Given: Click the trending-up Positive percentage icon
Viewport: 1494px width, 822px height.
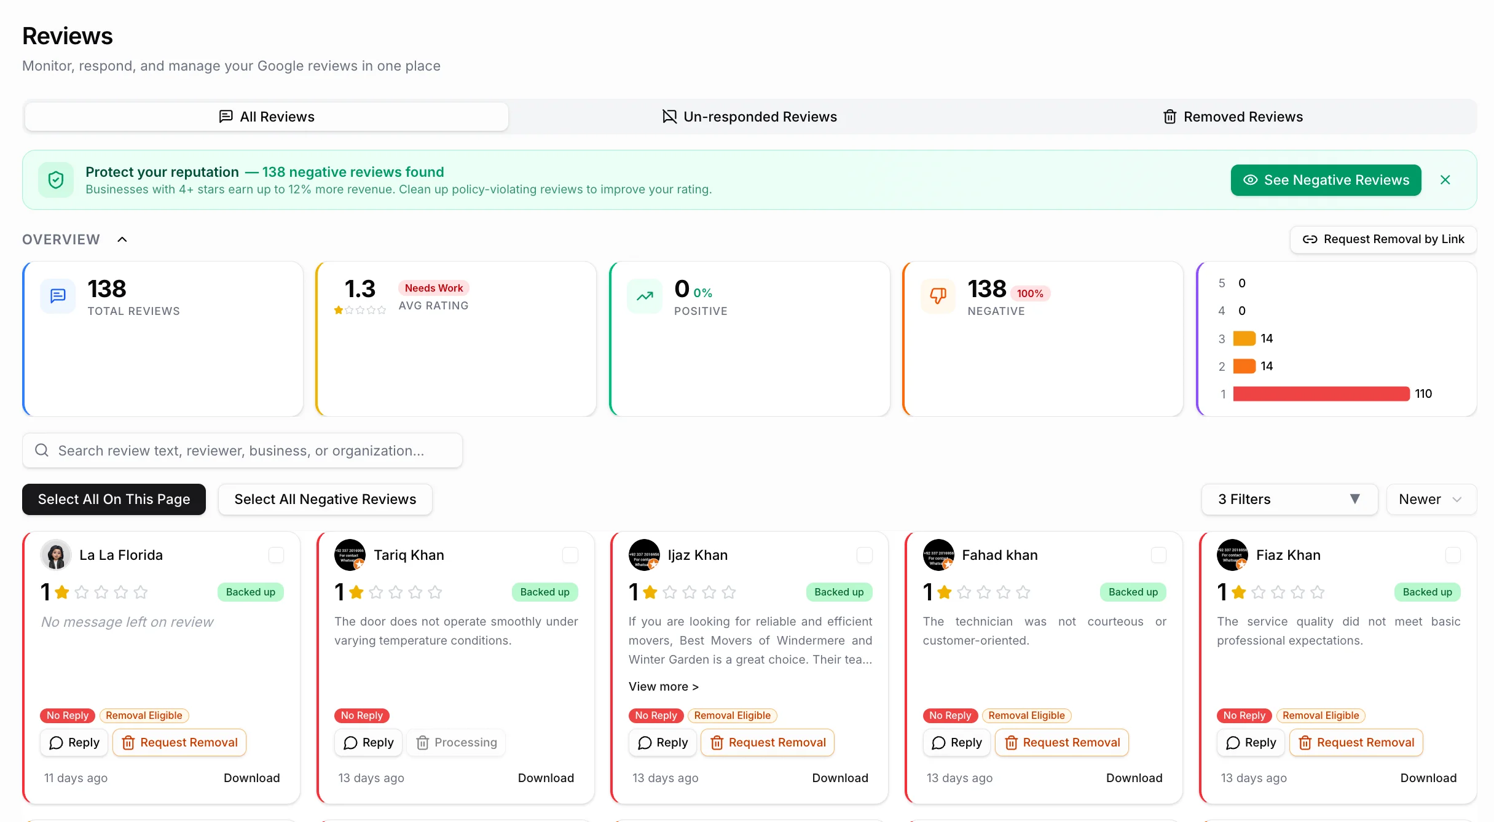Looking at the screenshot, I should [644, 296].
